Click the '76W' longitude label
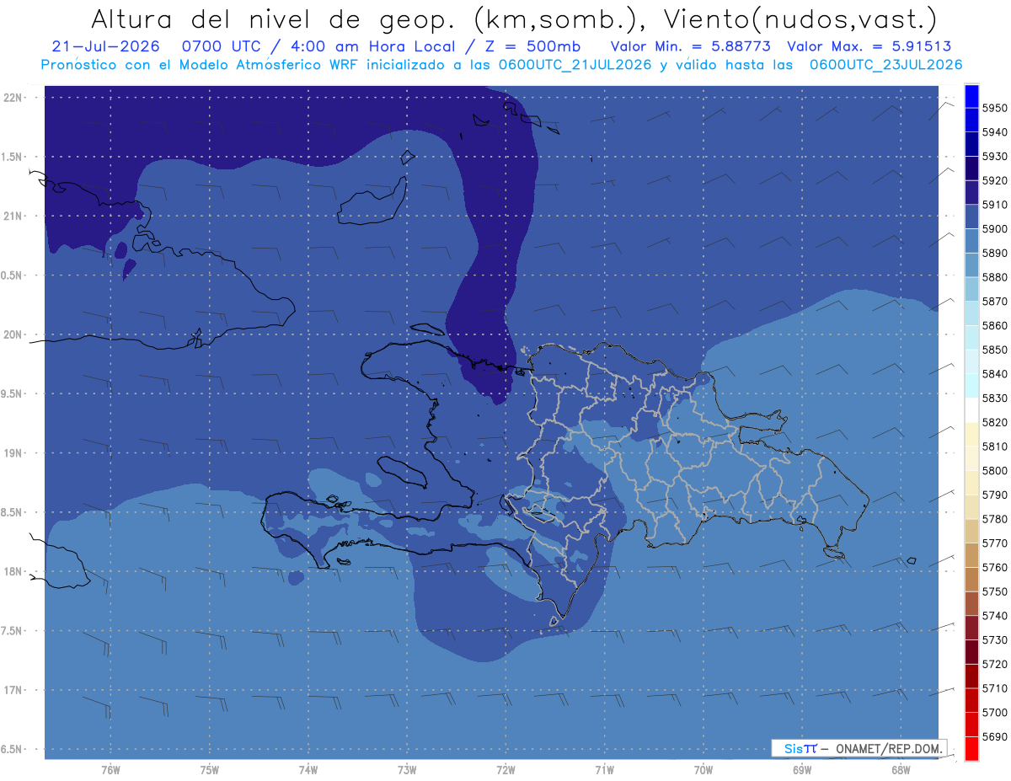The width and height of the screenshot is (1011, 781). point(110,770)
